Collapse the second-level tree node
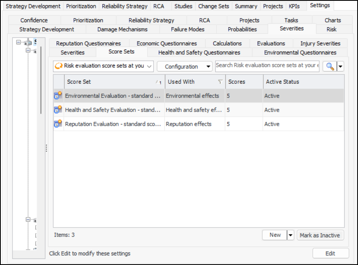 pos(28,50)
